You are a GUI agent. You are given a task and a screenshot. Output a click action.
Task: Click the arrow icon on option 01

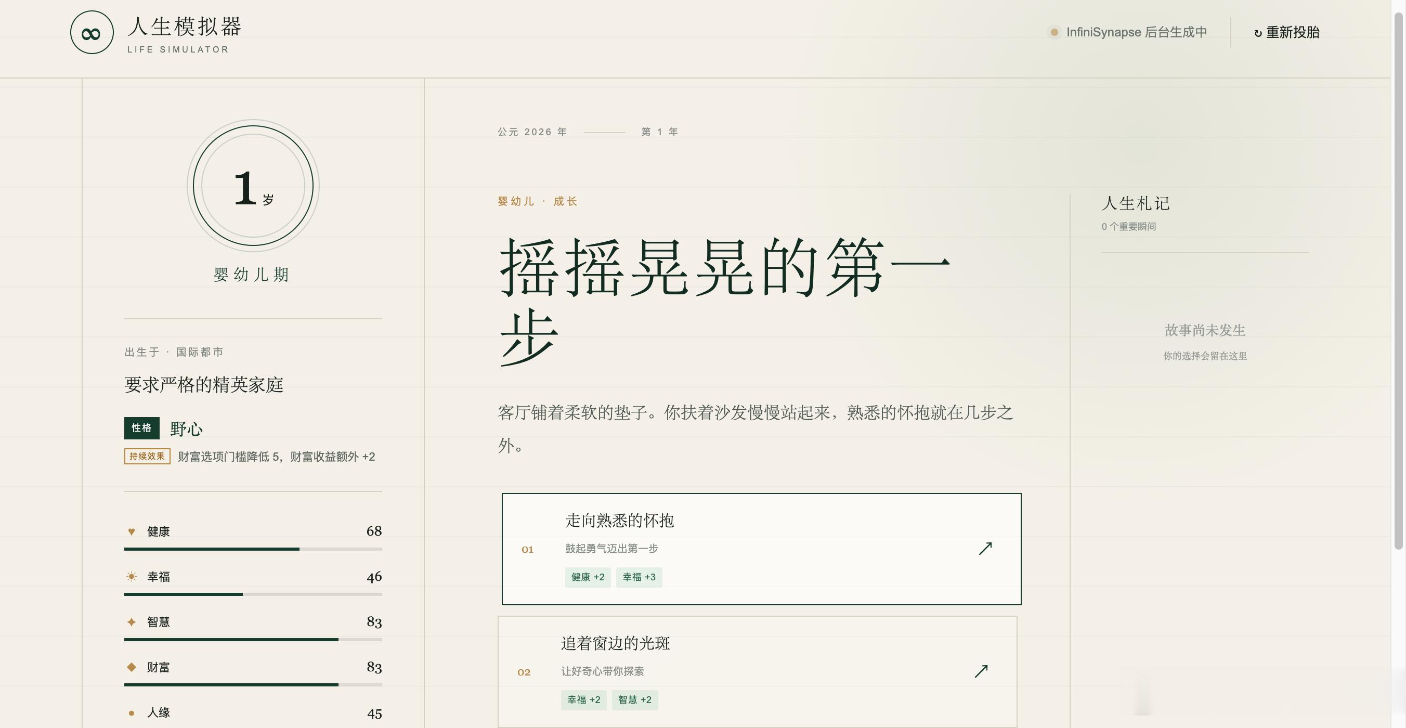point(985,549)
